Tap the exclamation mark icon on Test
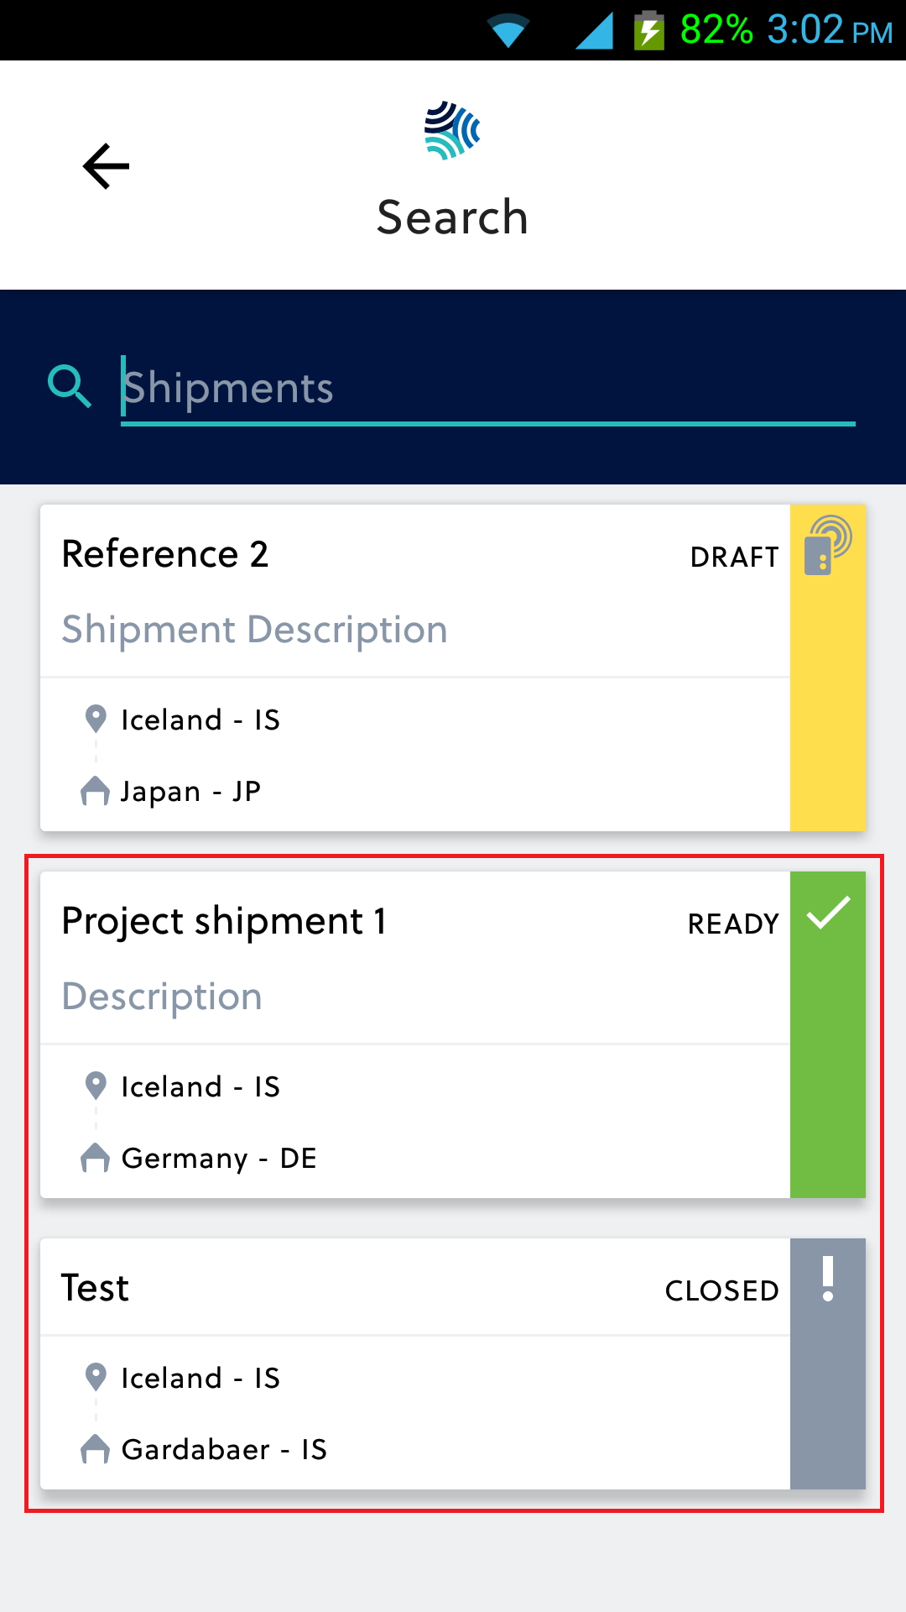The image size is (906, 1612). pos(828,1279)
